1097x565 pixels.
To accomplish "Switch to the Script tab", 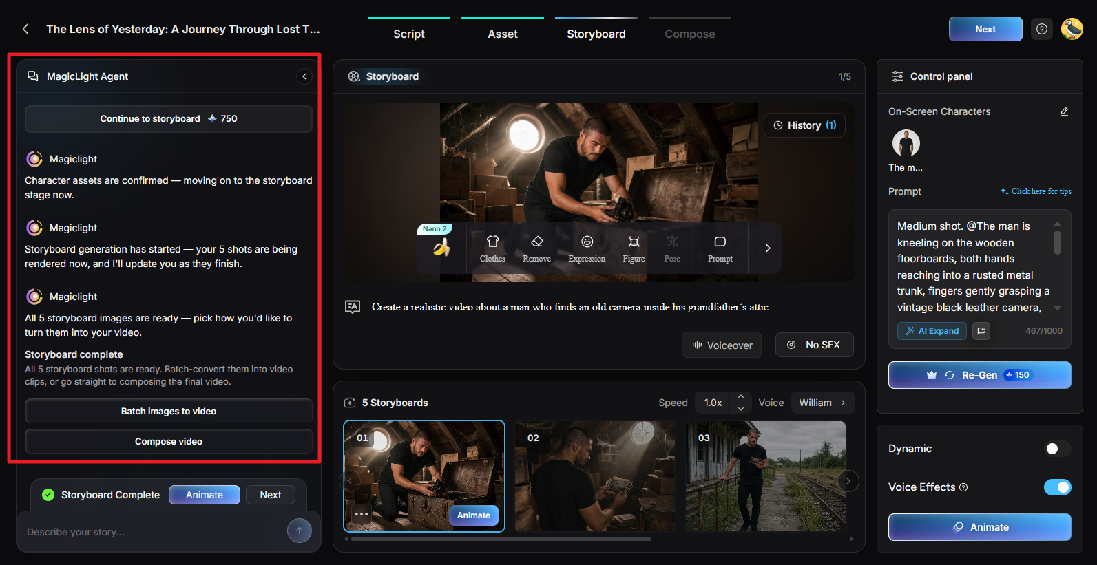I will click(x=409, y=34).
